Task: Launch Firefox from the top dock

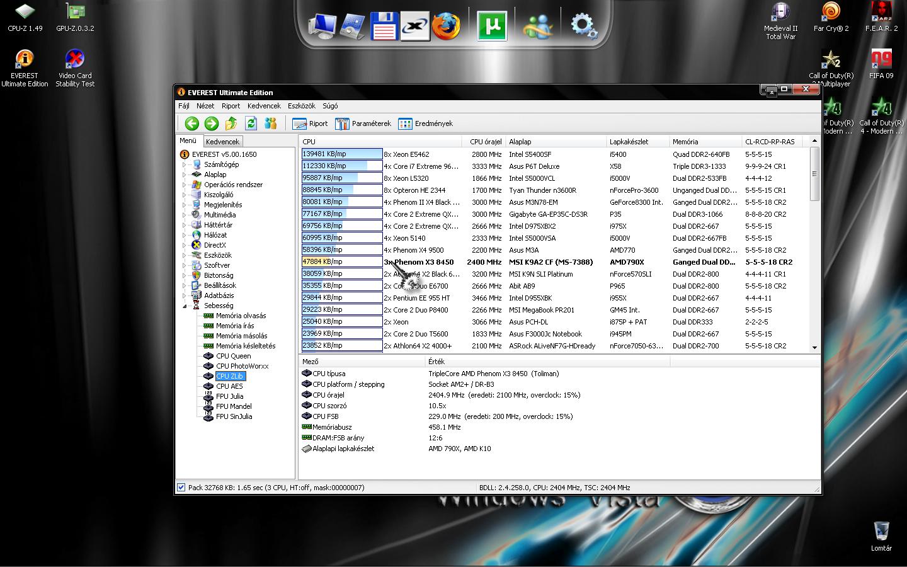Action: [447, 26]
